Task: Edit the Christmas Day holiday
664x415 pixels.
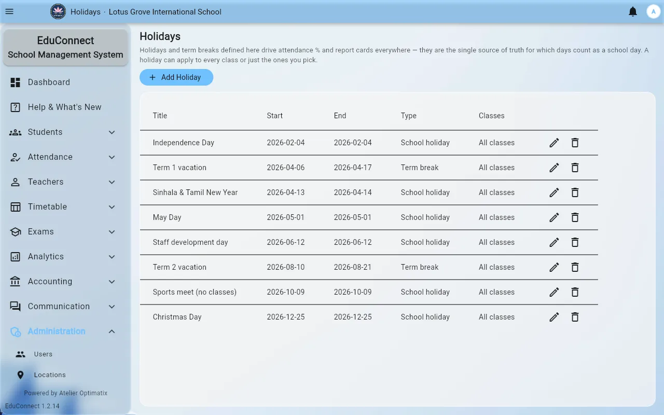Action: [554, 317]
